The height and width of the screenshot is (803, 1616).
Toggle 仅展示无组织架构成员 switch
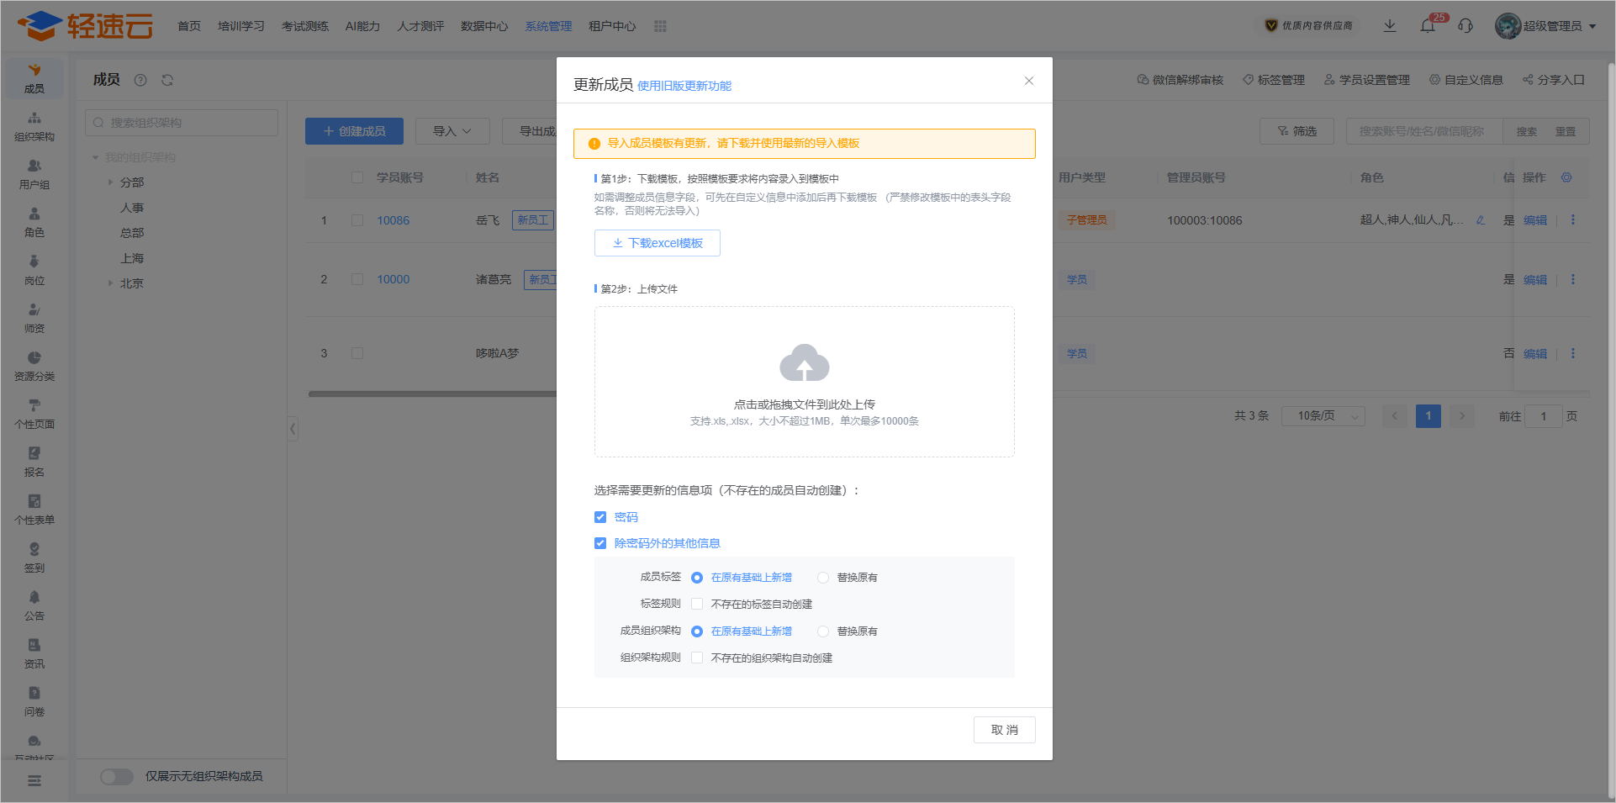tap(117, 776)
